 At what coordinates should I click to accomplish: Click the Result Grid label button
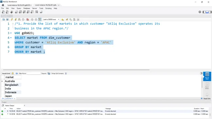[x=6, y=73]
